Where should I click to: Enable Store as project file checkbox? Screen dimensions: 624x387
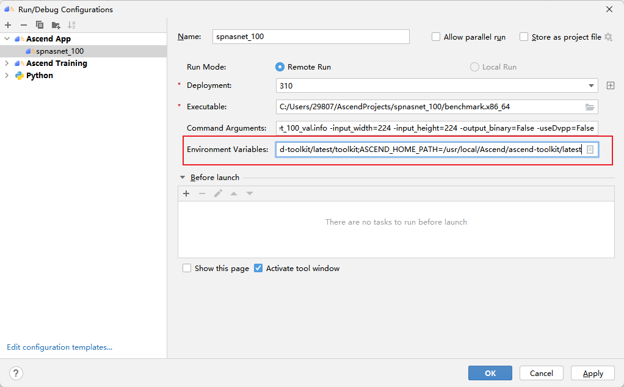click(x=524, y=37)
